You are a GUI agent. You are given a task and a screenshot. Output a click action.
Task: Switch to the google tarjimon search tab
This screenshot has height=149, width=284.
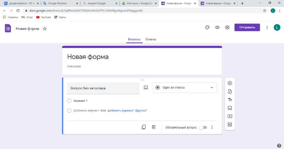[21, 3]
